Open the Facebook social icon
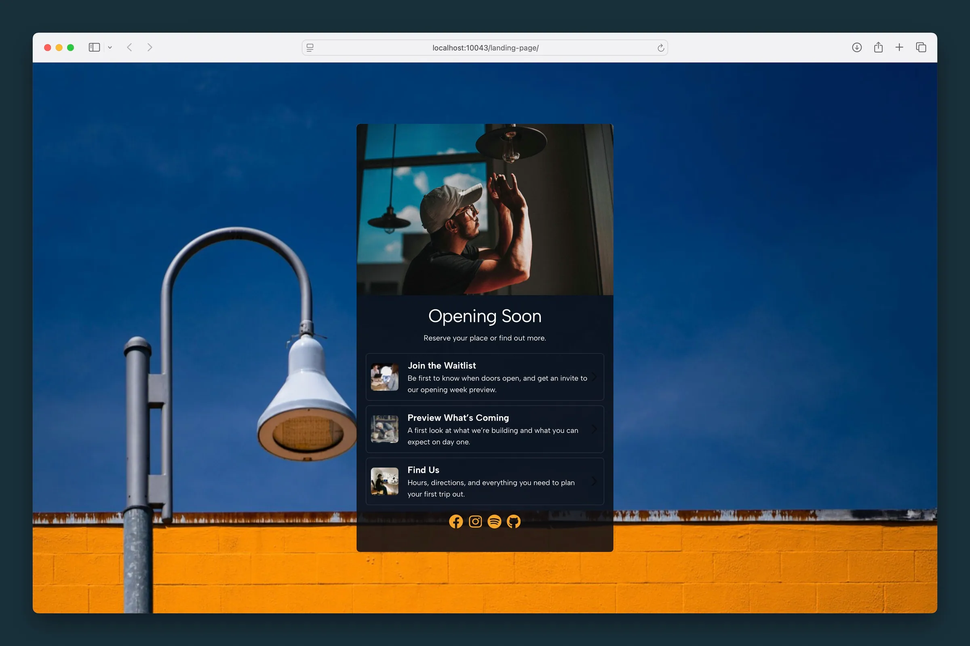The width and height of the screenshot is (970, 646). (455, 521)
